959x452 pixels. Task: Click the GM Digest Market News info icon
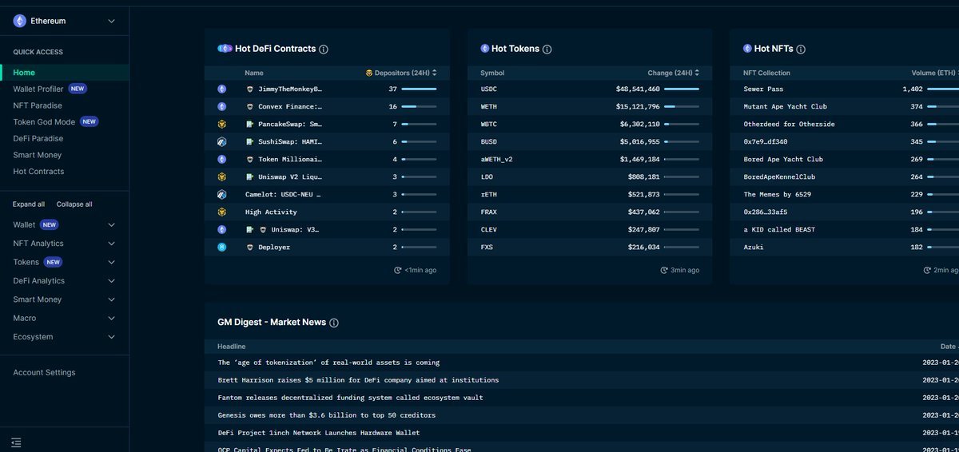tap(334, 323)
